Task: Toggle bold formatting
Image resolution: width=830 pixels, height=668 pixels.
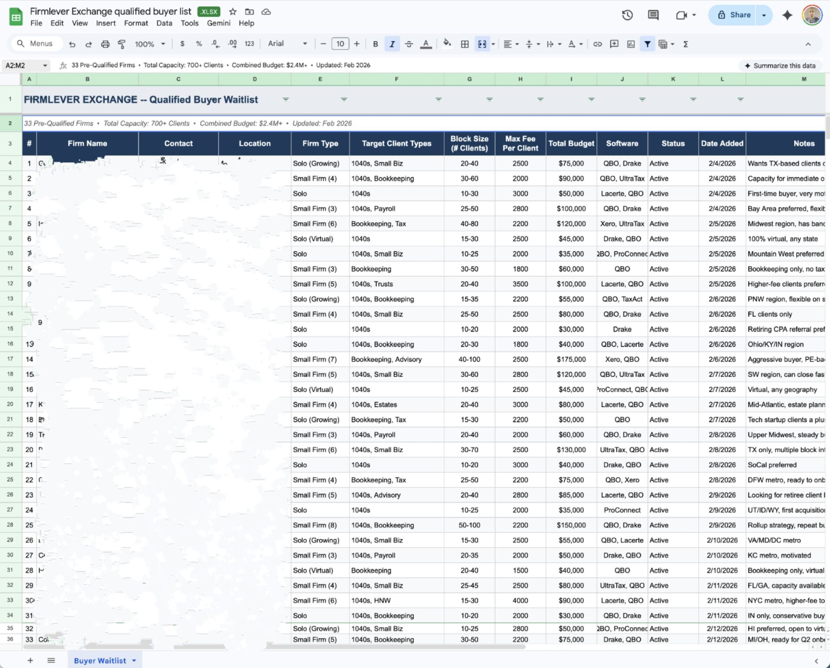Action: (x=375, y=44)
